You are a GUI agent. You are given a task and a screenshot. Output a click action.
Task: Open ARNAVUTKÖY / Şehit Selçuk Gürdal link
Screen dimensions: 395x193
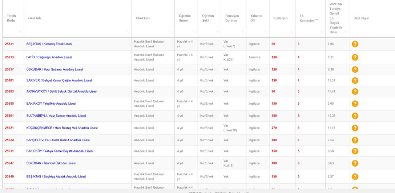tap(62, 92)
